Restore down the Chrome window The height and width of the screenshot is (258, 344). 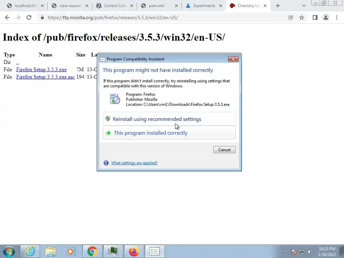(x=324, y=3)
